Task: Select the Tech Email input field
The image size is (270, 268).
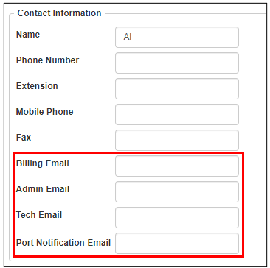Action: tap(177, 217)
